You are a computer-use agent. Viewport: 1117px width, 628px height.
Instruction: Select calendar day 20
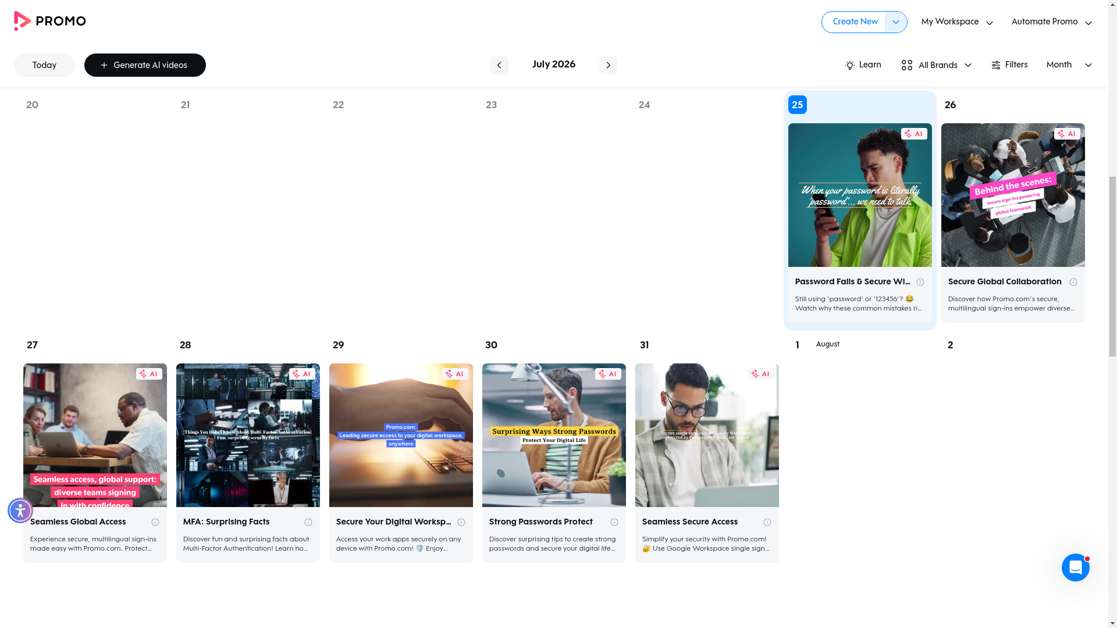33,105
